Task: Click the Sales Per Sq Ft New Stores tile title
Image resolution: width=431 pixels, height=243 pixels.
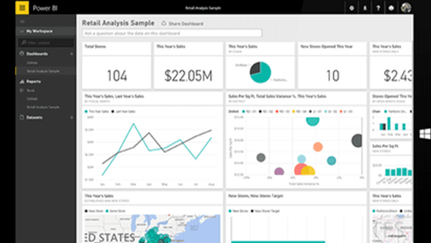Action: click(x=386, y=146)
